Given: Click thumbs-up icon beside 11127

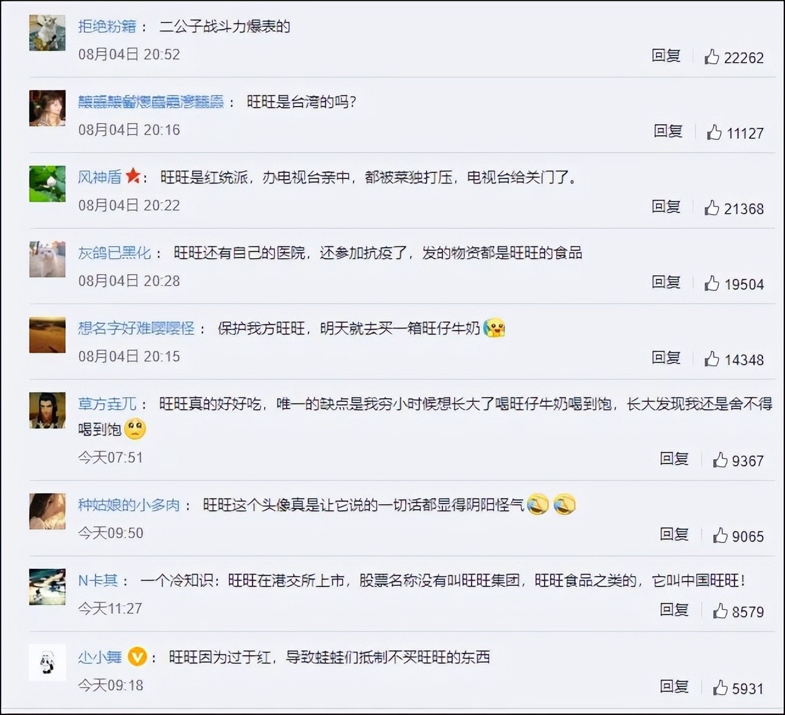Looking at the screenshot, I should click(x=714, y=132).
